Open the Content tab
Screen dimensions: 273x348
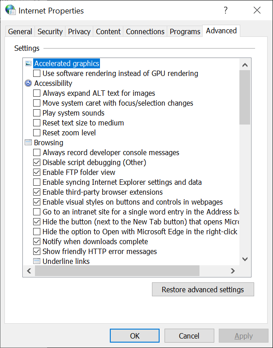[108, 31]
